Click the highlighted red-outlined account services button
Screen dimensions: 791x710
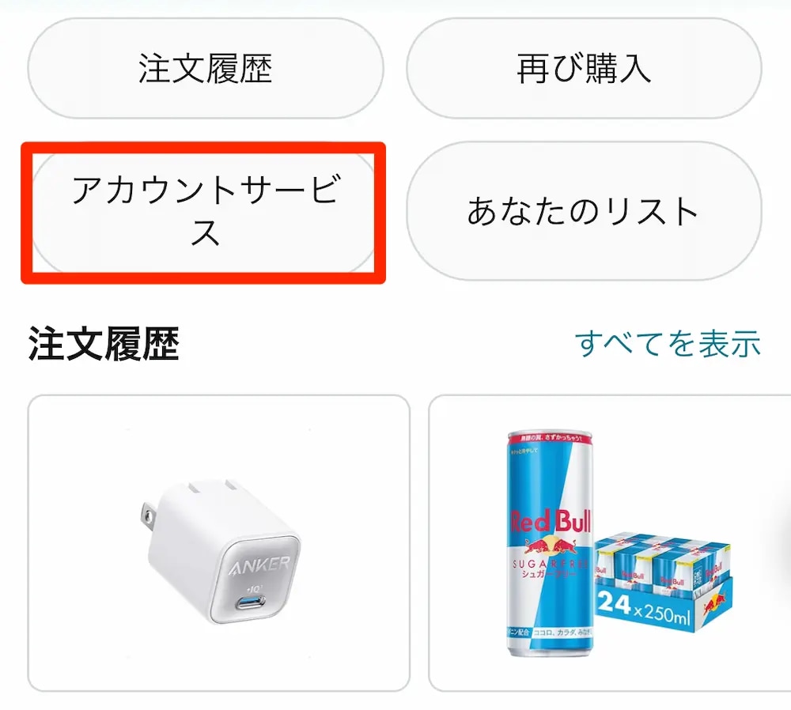204,213
